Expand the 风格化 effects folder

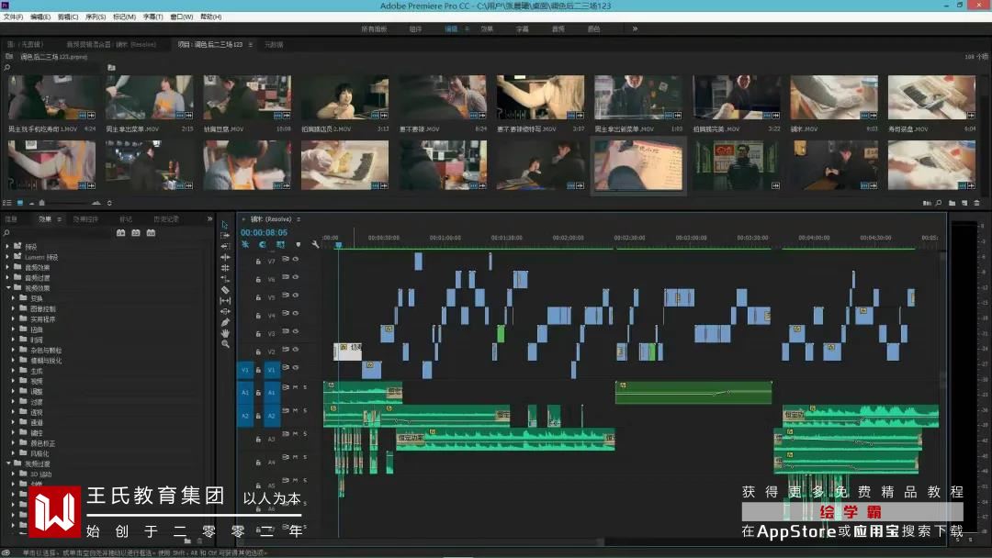pos(13,453)
